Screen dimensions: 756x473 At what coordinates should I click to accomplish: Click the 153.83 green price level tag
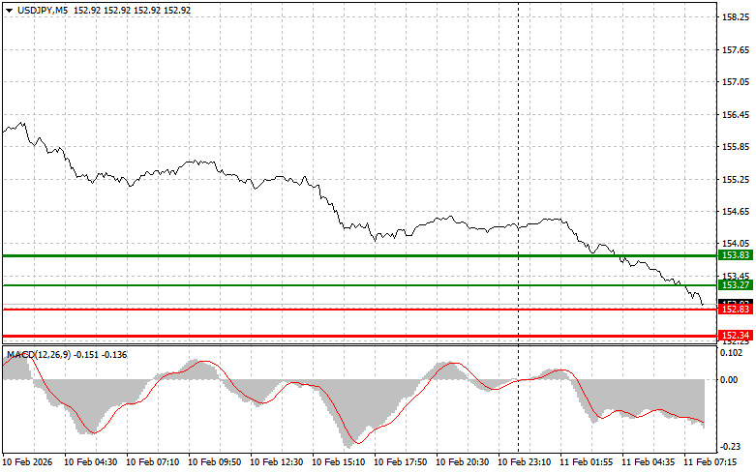click(x=736, y=255)
